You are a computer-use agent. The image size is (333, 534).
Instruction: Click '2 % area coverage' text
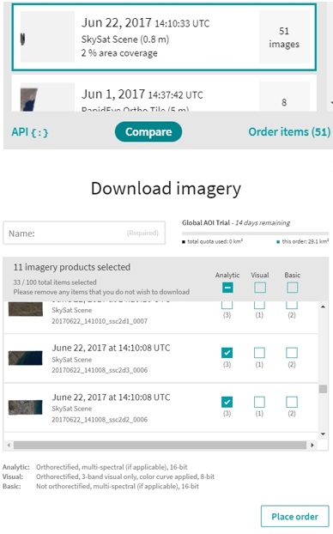coord(119,52)
